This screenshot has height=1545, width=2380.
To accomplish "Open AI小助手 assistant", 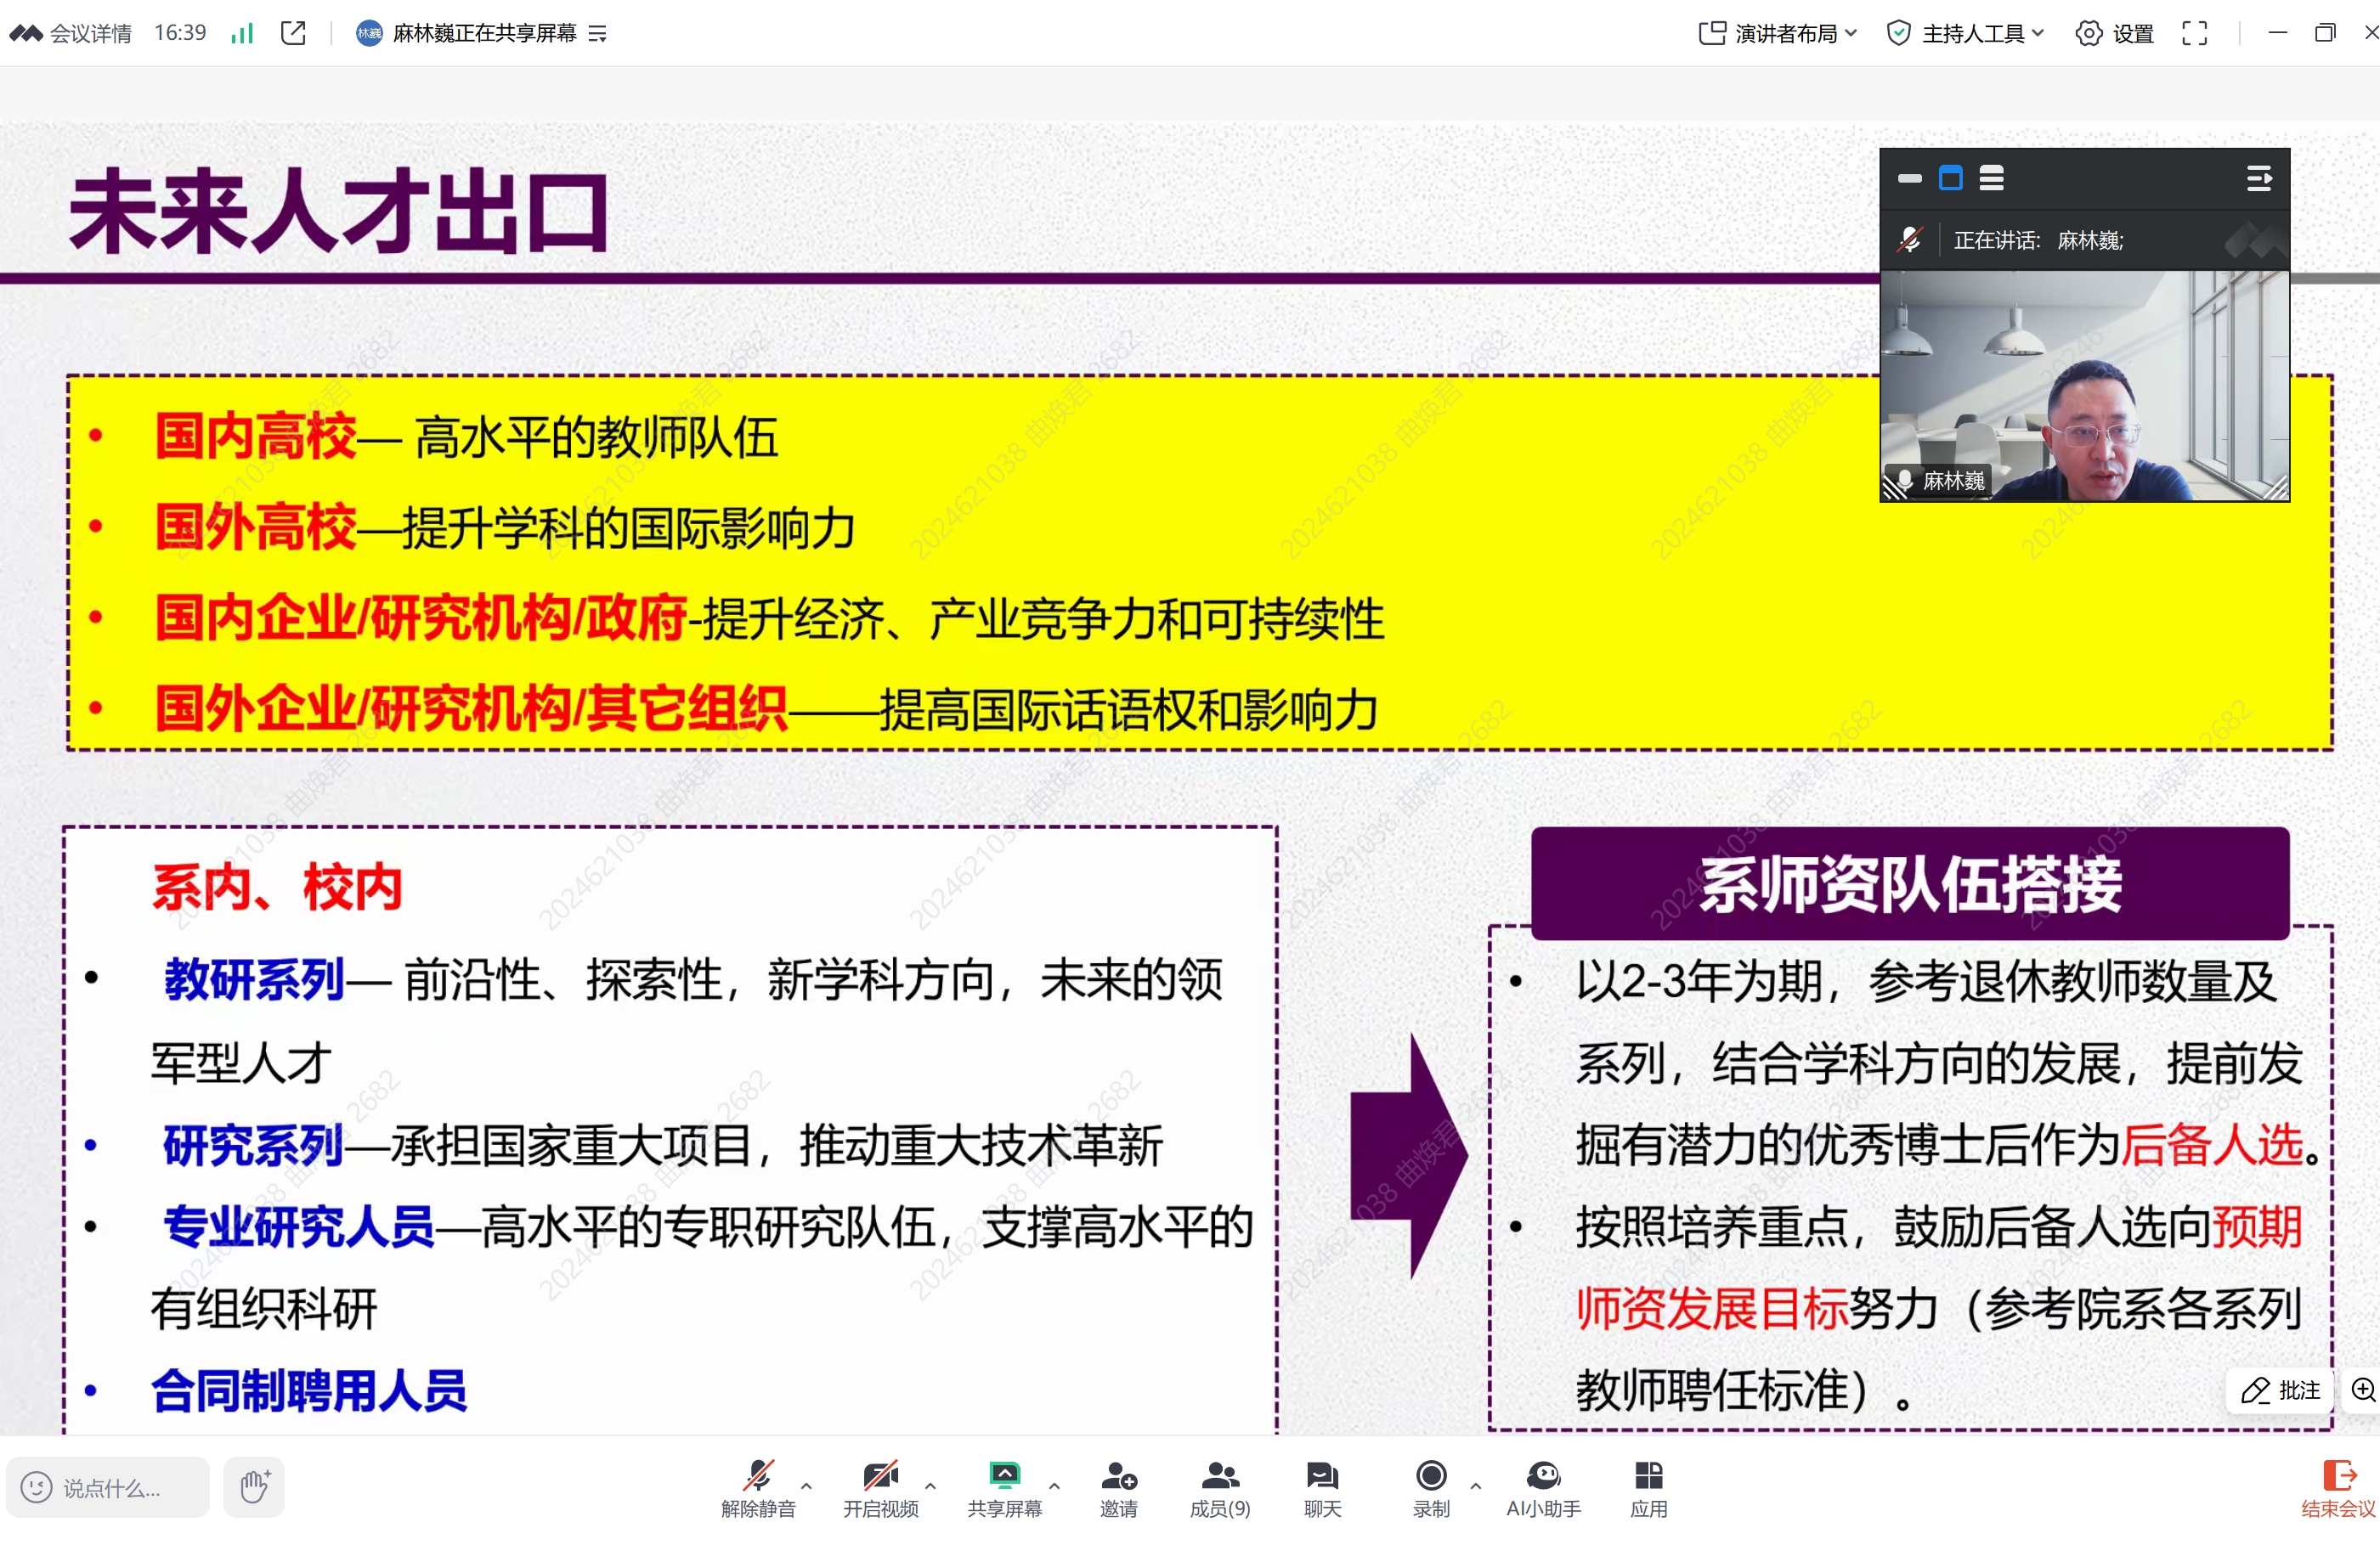I will (1544, 1488).
